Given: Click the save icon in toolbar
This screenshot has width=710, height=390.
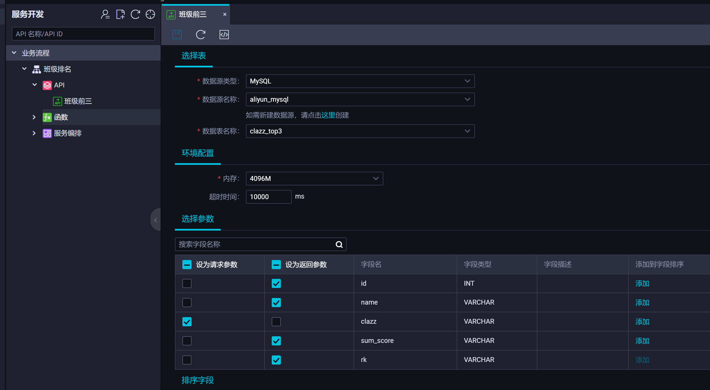Looking at the screenshot, I should point(177,35).
